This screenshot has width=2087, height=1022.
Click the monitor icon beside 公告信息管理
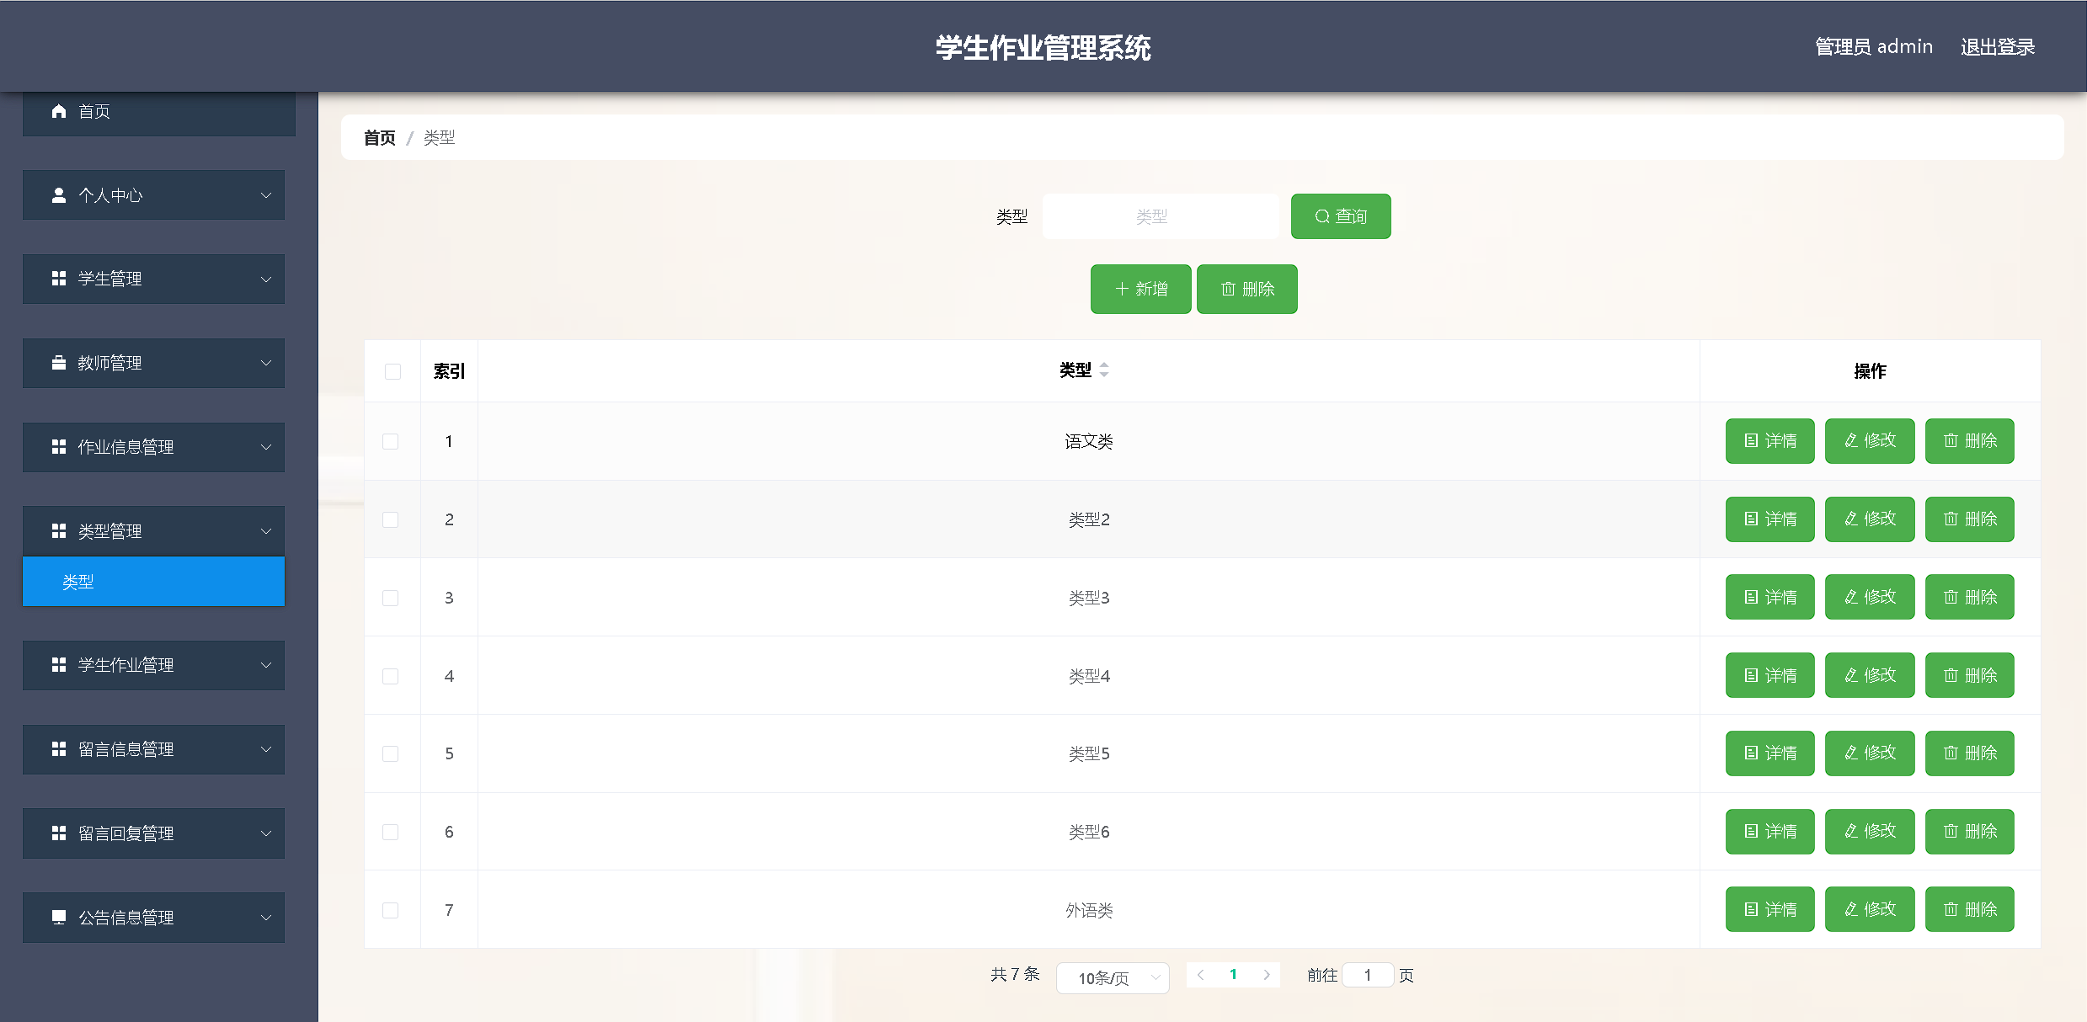coord(59,917)
